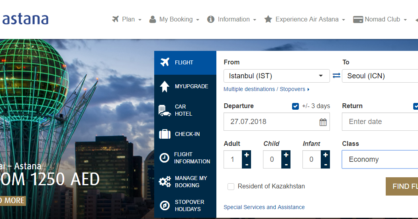The width and height of the screenshot is (418, 219).
Task: Select the FLIGHT INFORMATION tab
Action: pyautogui.click(x=185, y=158)
